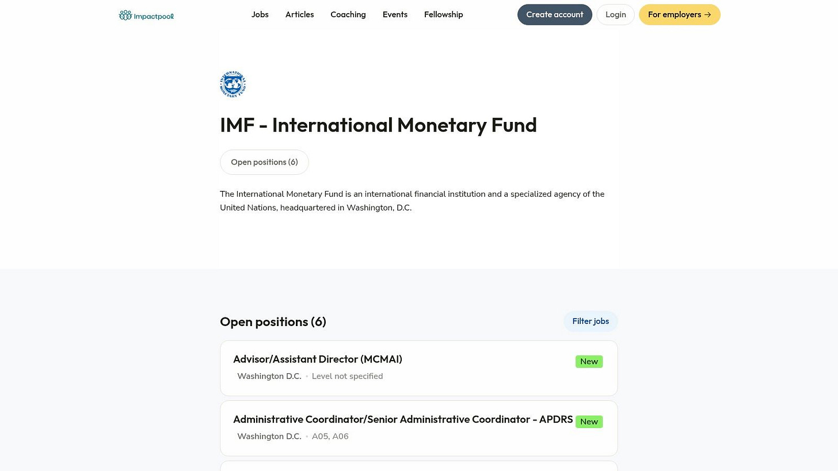Click the Login button
The width and height of the screenshot is (838, 471).
[615, 14]
